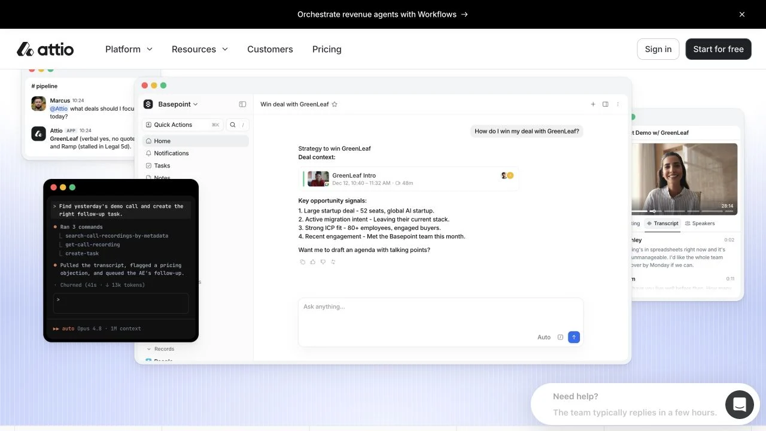Open the help chat bubble icon

tap(739, 405)
